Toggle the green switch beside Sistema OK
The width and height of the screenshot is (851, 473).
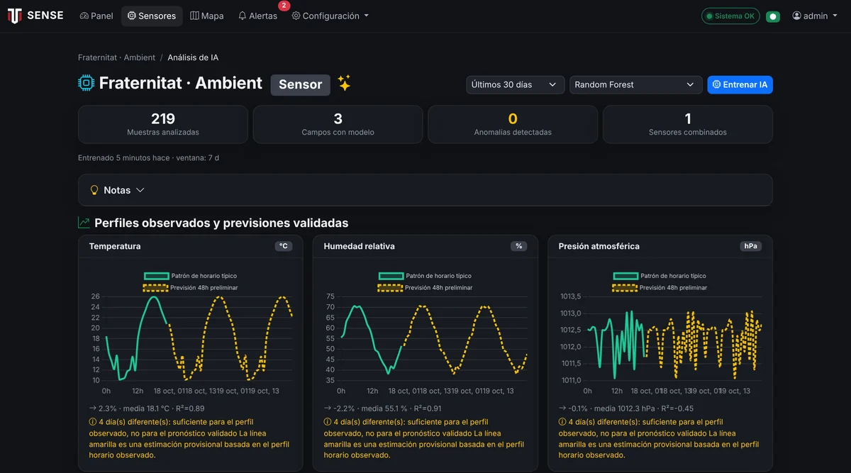773,16
